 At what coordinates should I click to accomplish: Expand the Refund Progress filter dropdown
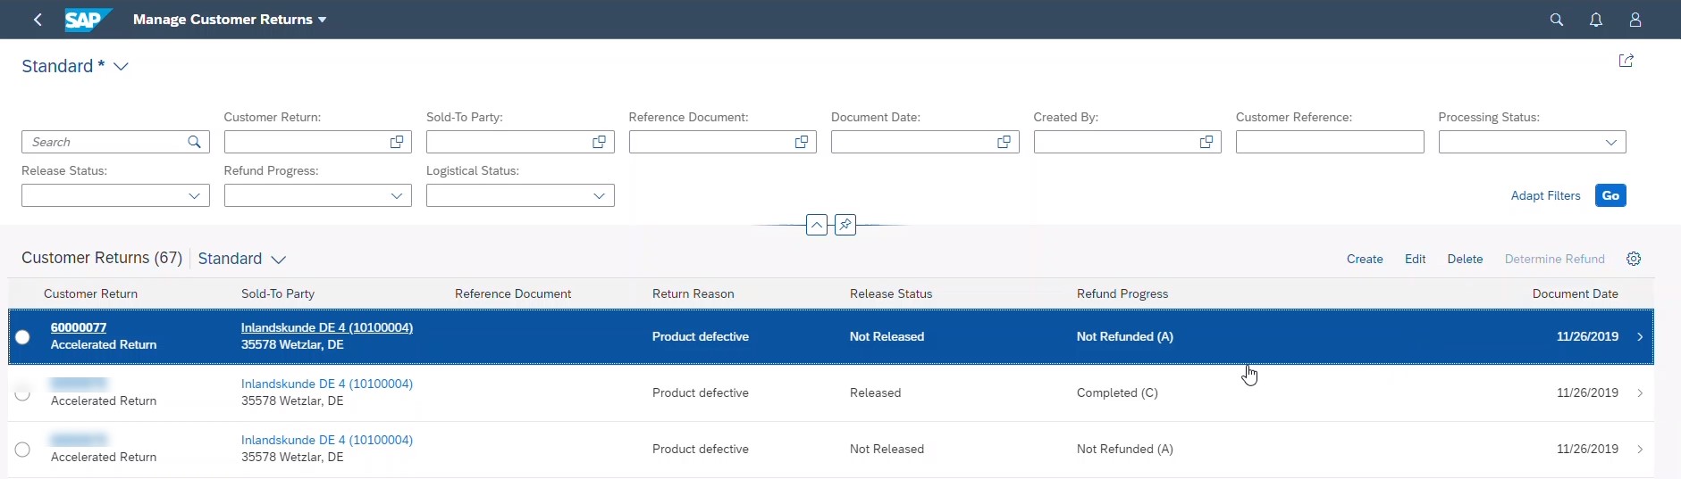pos(397,195)
